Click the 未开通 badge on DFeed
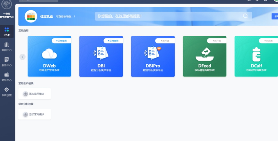 click(x=216, y=41)
